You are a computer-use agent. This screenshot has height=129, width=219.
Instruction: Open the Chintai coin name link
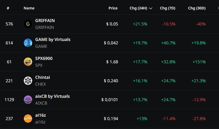tap(42, 77)
